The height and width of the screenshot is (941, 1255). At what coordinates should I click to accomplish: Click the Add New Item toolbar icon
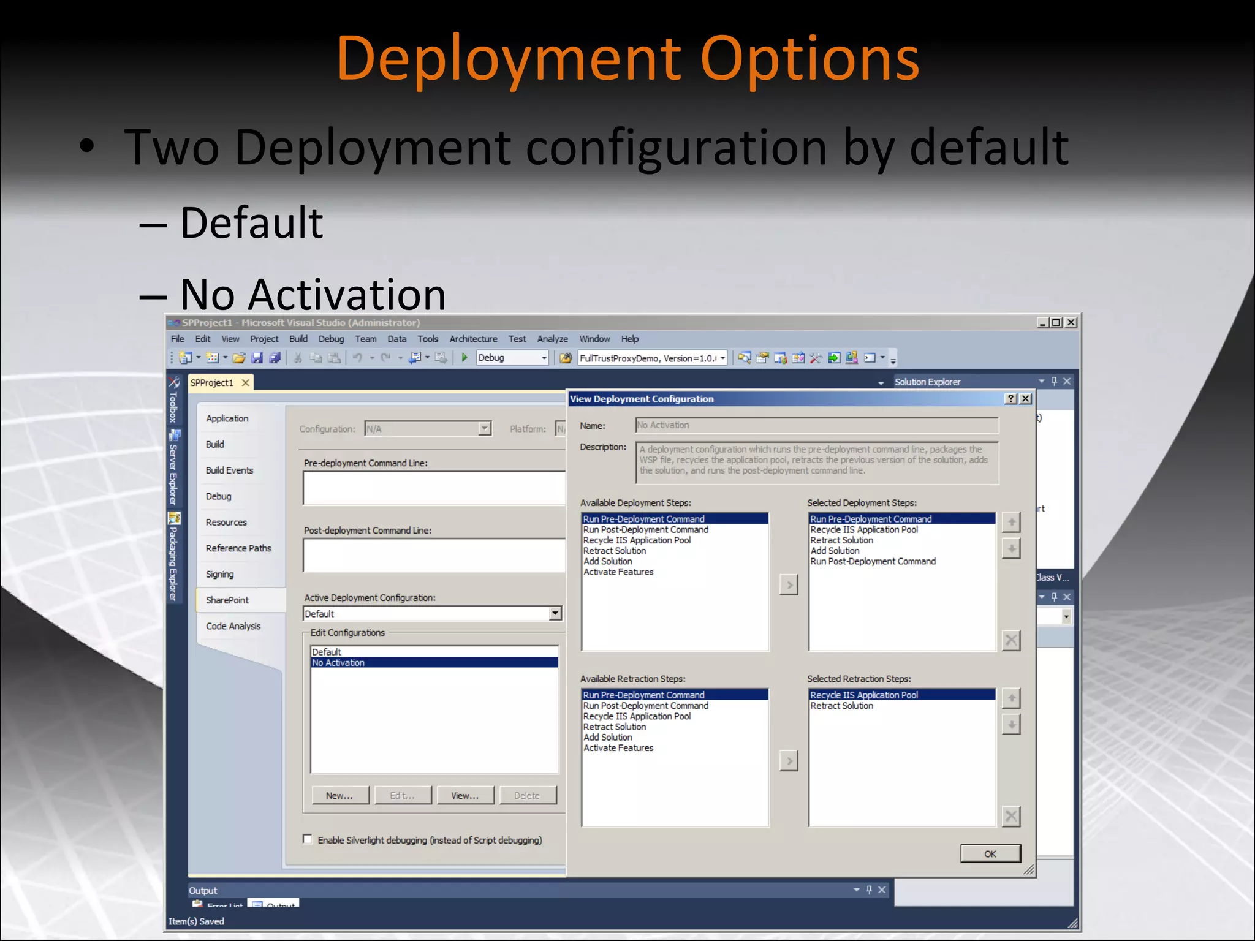pyautogui.click(x=212, y=358)
